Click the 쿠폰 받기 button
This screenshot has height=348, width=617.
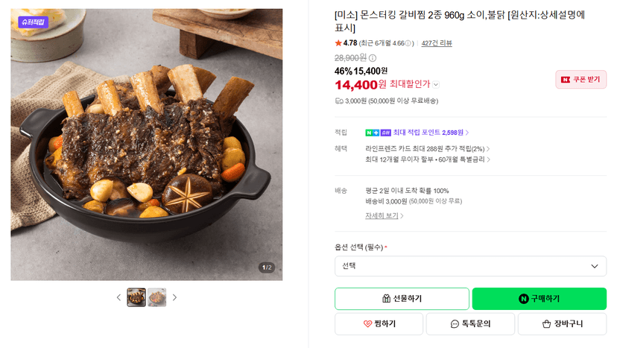(x=580, y=80)
